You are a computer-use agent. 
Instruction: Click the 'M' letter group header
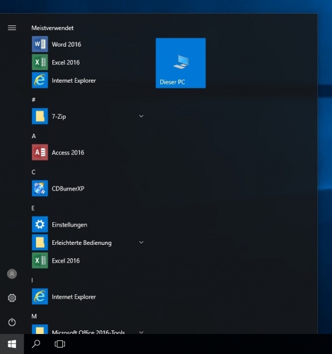pyautogui.click(x=34, y=316)
